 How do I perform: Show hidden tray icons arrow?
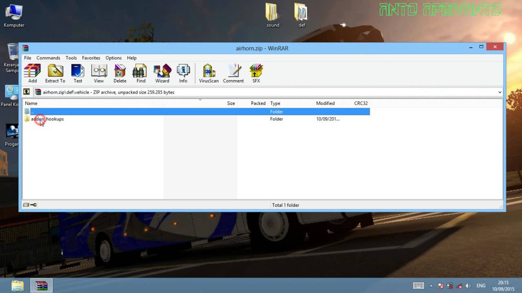(431, 286)
